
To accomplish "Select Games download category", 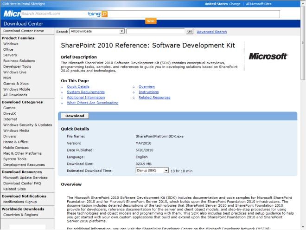I will [x=9, y=108].
